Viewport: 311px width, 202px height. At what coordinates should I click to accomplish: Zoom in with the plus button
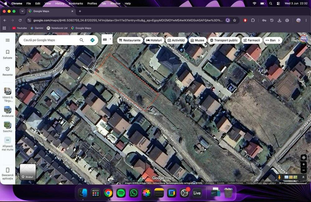click(x=304, y=164)
